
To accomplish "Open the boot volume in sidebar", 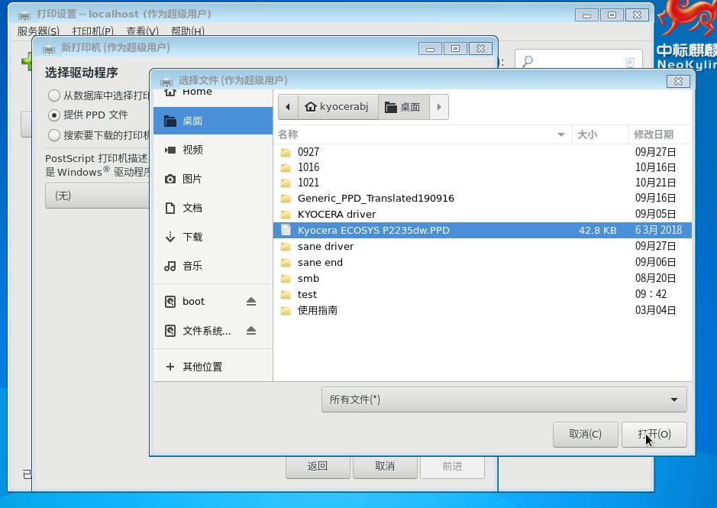I will [192, 301].
